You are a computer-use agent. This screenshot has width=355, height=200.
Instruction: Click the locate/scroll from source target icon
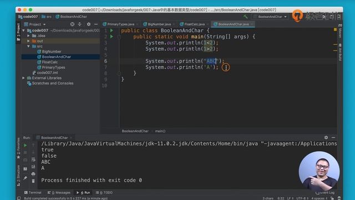tap(72, 24)
